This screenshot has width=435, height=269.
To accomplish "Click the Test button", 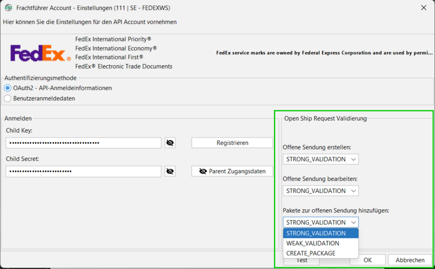I will coord(302,260).
